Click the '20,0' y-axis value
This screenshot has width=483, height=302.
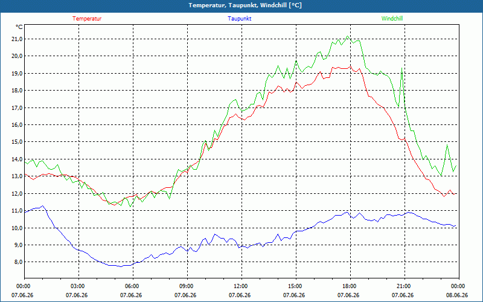pos(17,56)
